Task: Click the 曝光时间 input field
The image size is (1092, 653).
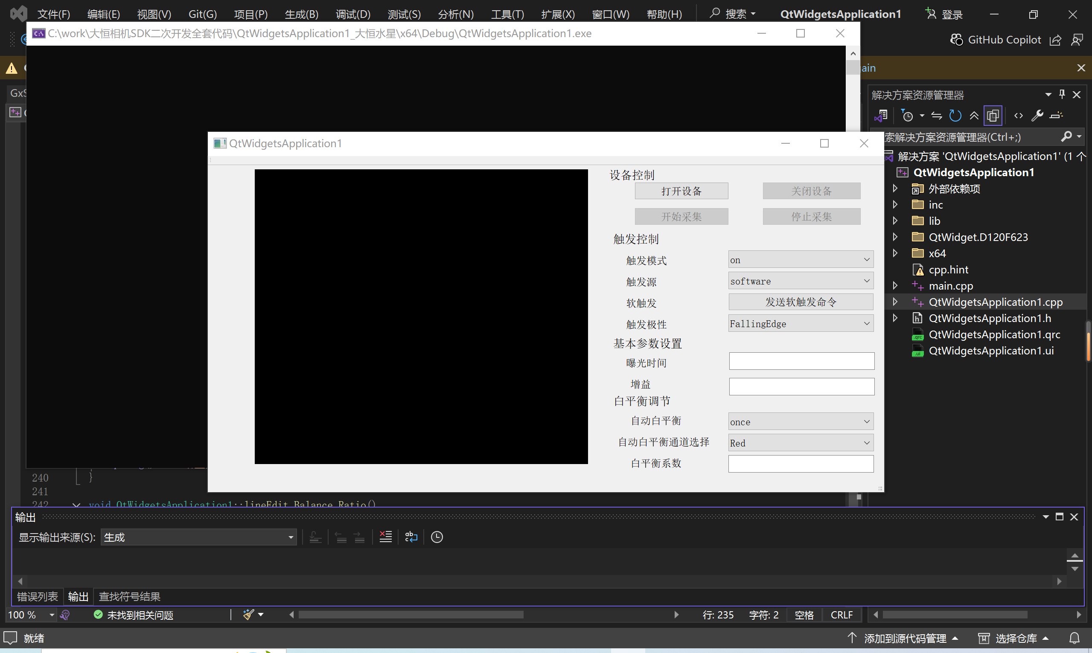Action: [x=801, y=361]
